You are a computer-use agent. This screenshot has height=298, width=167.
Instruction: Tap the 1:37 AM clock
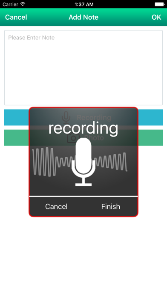(x=84, y=4)
